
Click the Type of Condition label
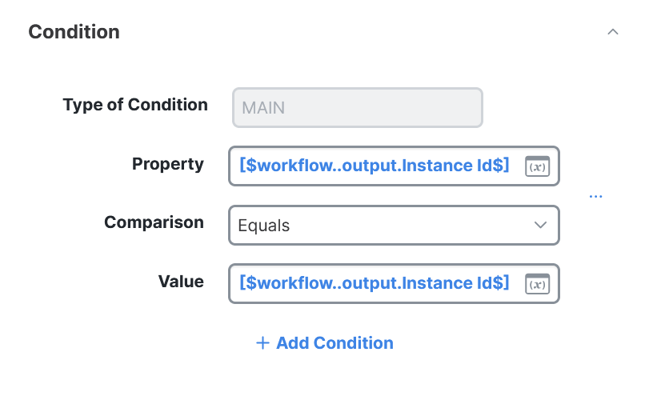[135, 105]
